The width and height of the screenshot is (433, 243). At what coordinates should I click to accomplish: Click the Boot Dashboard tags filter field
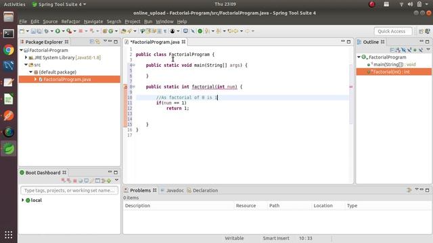tap(69, 190)
